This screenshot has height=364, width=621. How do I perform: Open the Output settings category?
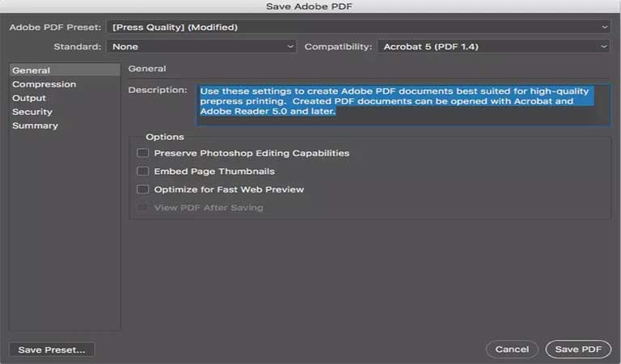tap(29, 98)
